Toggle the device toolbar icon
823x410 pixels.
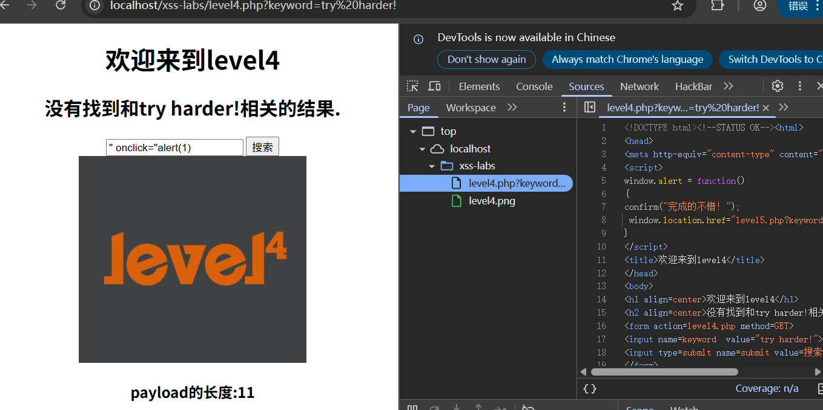coord(434,86)
